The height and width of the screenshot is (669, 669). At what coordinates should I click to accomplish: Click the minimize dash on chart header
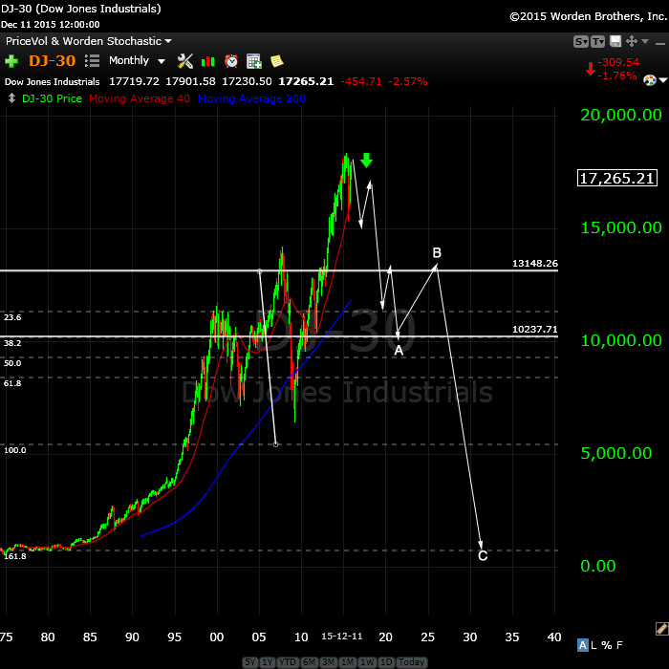pos(660,43)
